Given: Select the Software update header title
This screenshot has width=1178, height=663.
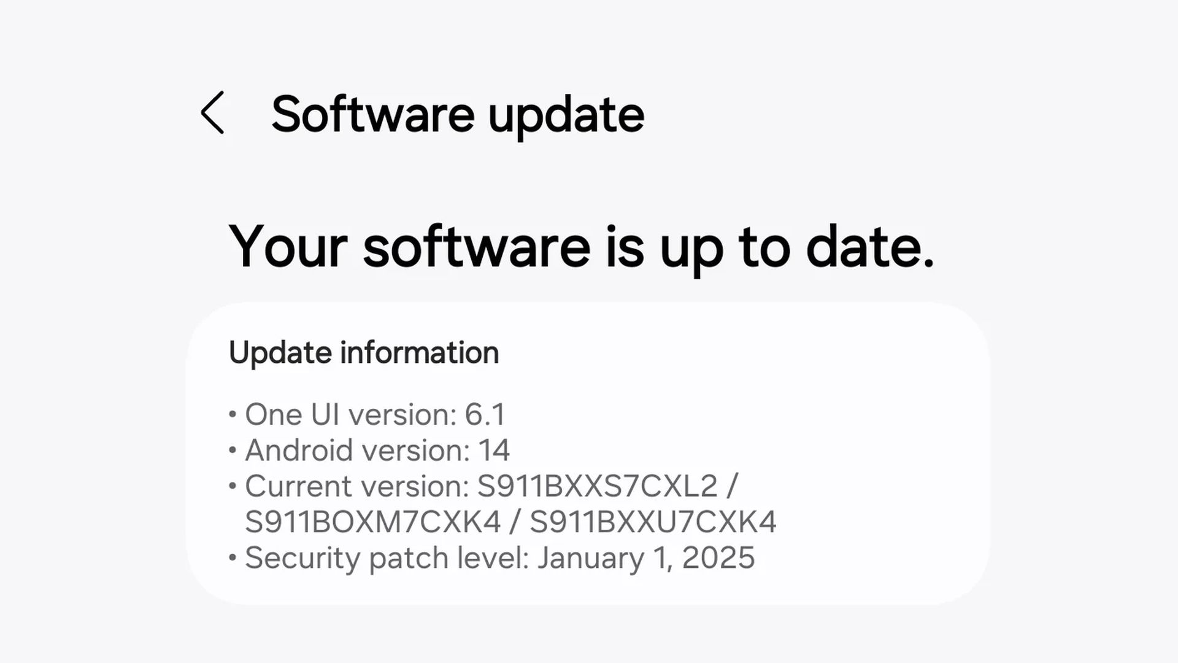Looking at the screenshot, I should (x=458, y=115).
